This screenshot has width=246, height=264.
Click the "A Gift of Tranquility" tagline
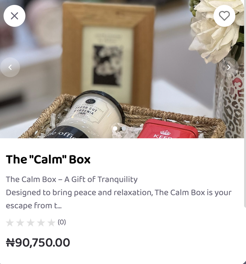point(101,180)
